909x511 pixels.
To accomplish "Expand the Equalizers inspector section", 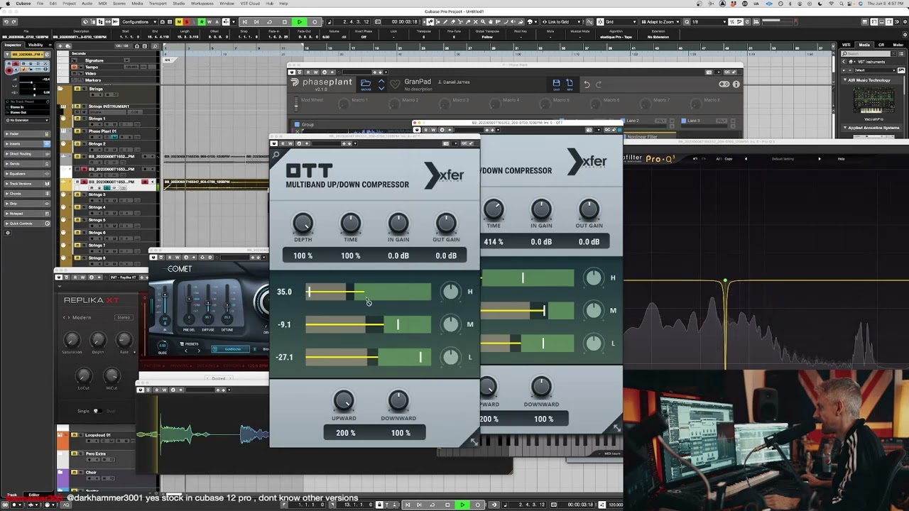I will tap(27, 174).
